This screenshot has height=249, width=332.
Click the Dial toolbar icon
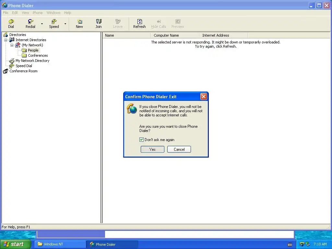click(11, 24)
